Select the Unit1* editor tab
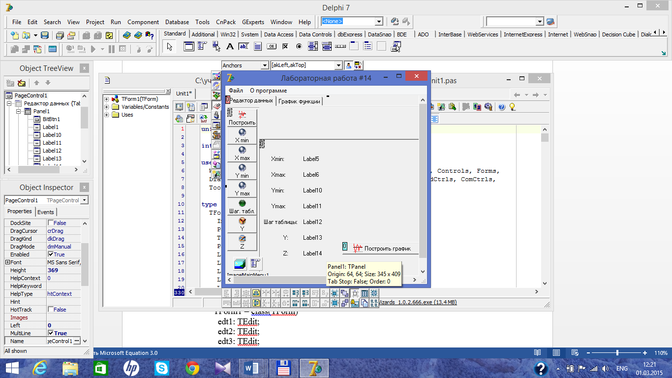This screenshot has height=378, width=672. 184,94
